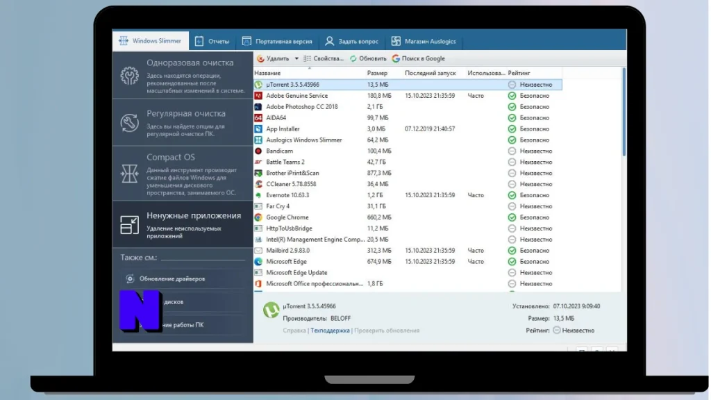Click the Mailbird 2.9.83.0 icon
Image resolution: width=711 pixels, height=400 pixels.
click(258, 250)
